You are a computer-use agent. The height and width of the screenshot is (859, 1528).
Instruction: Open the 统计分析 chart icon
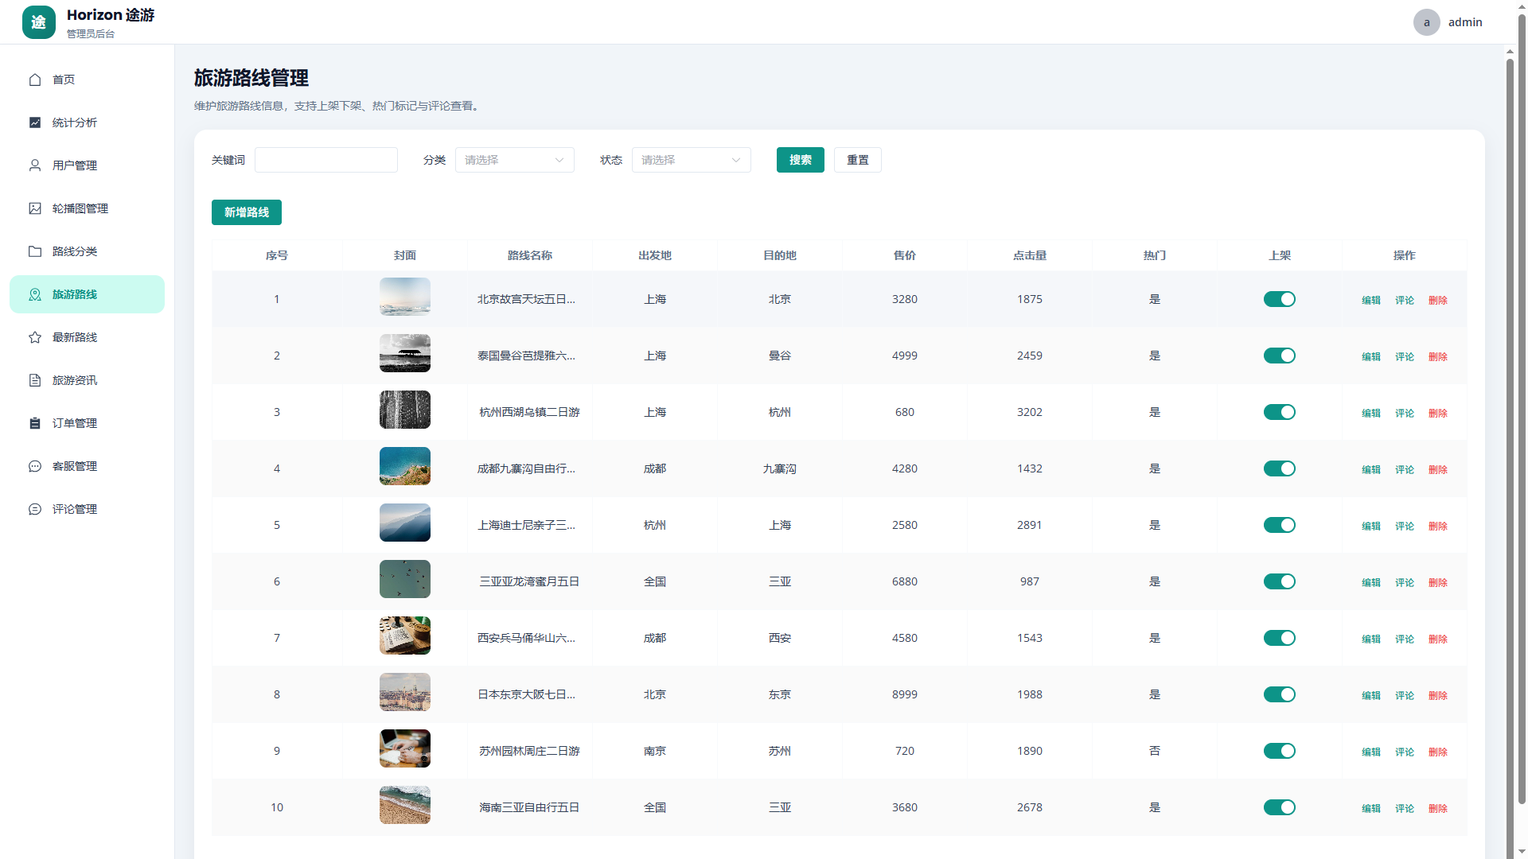pos(35,122)
